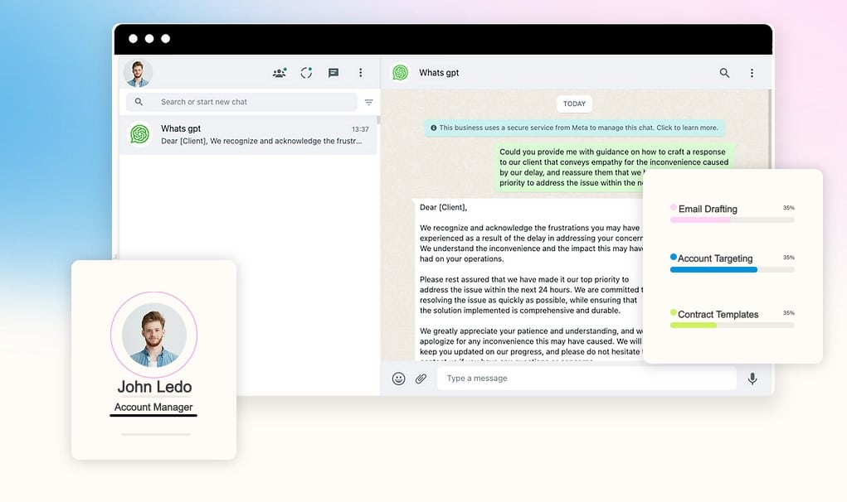This screenshot has height=502, width=847.
Task: Click the user profile avatar in sidebar header
Action: [x=138, y=73]
